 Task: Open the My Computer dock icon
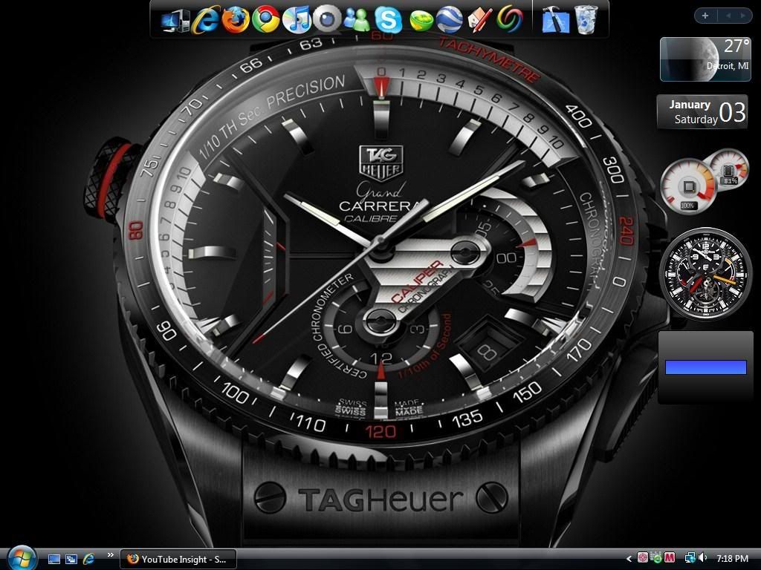(x=175, y=22)
